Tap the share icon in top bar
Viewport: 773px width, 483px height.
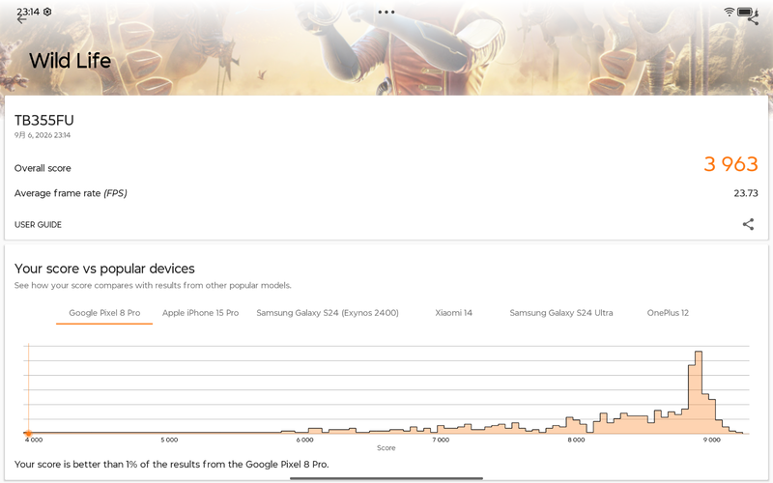point(753,19)
